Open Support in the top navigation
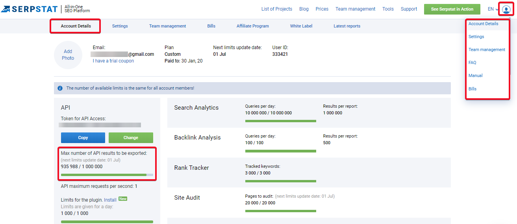The width and height of the screenshot is (517, 224). pos(409,9)
